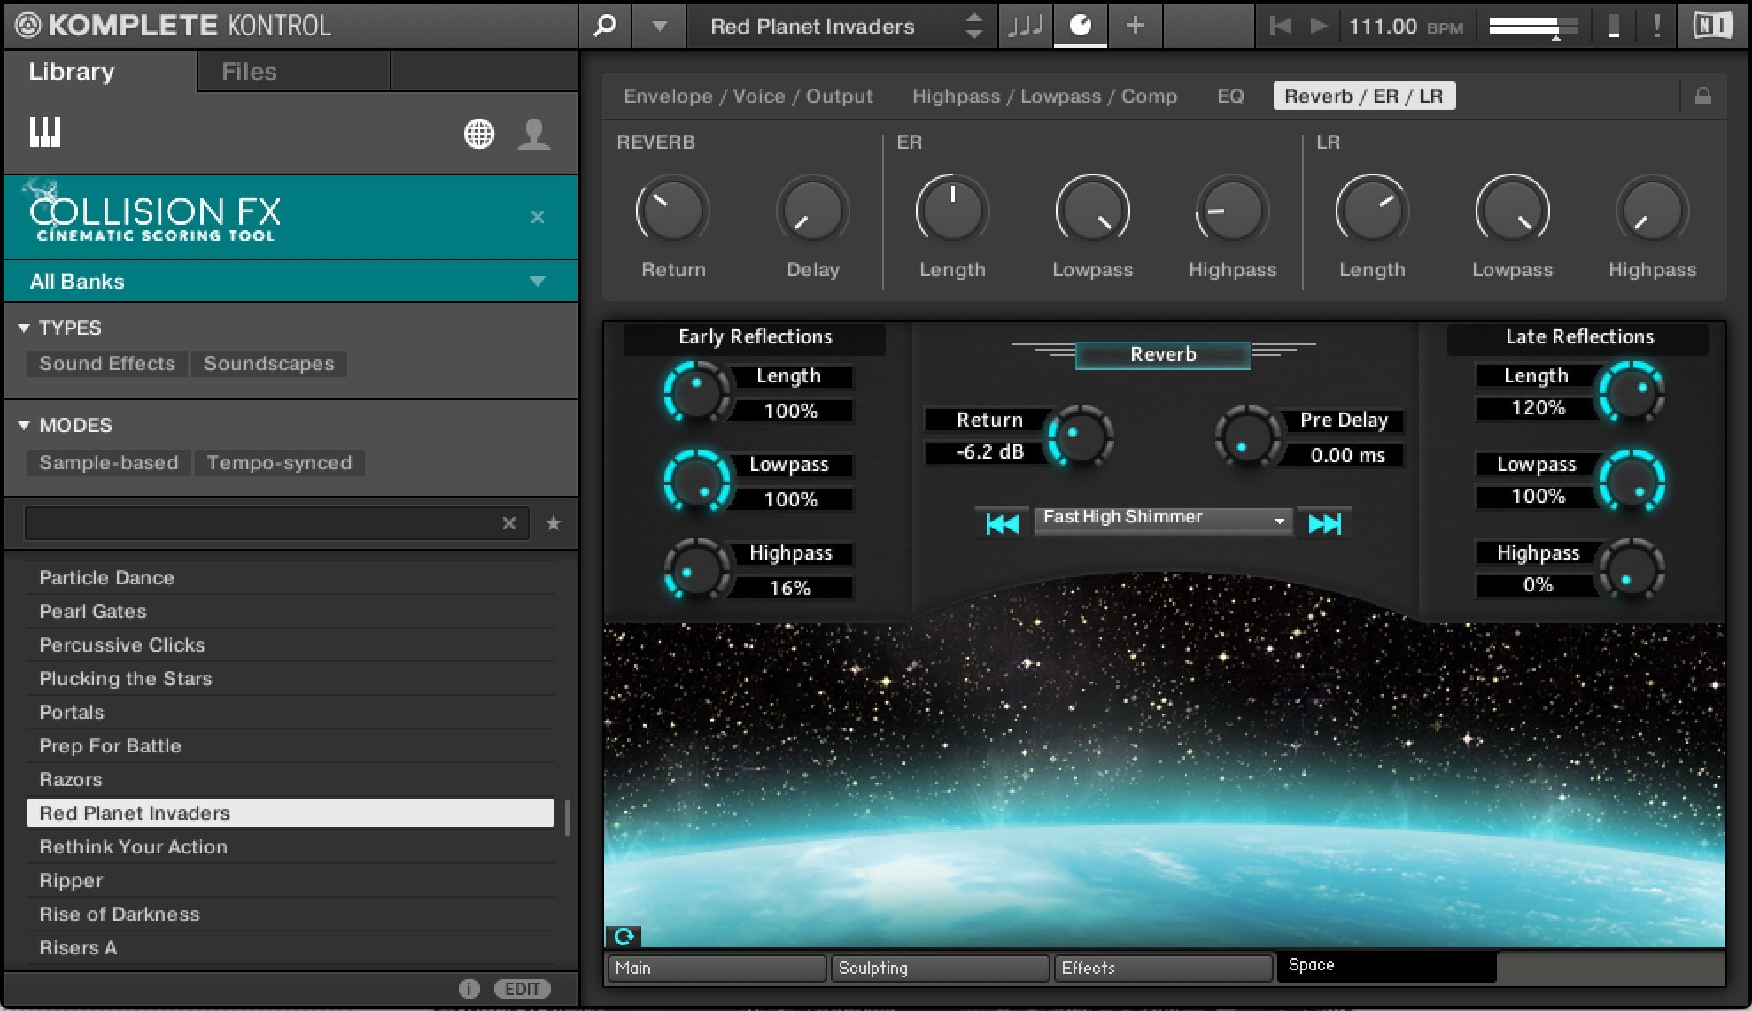Toggle the Tempo-synced mode tag
The width and height of the screenshot is (1752, 1011).
click(279, 463)
